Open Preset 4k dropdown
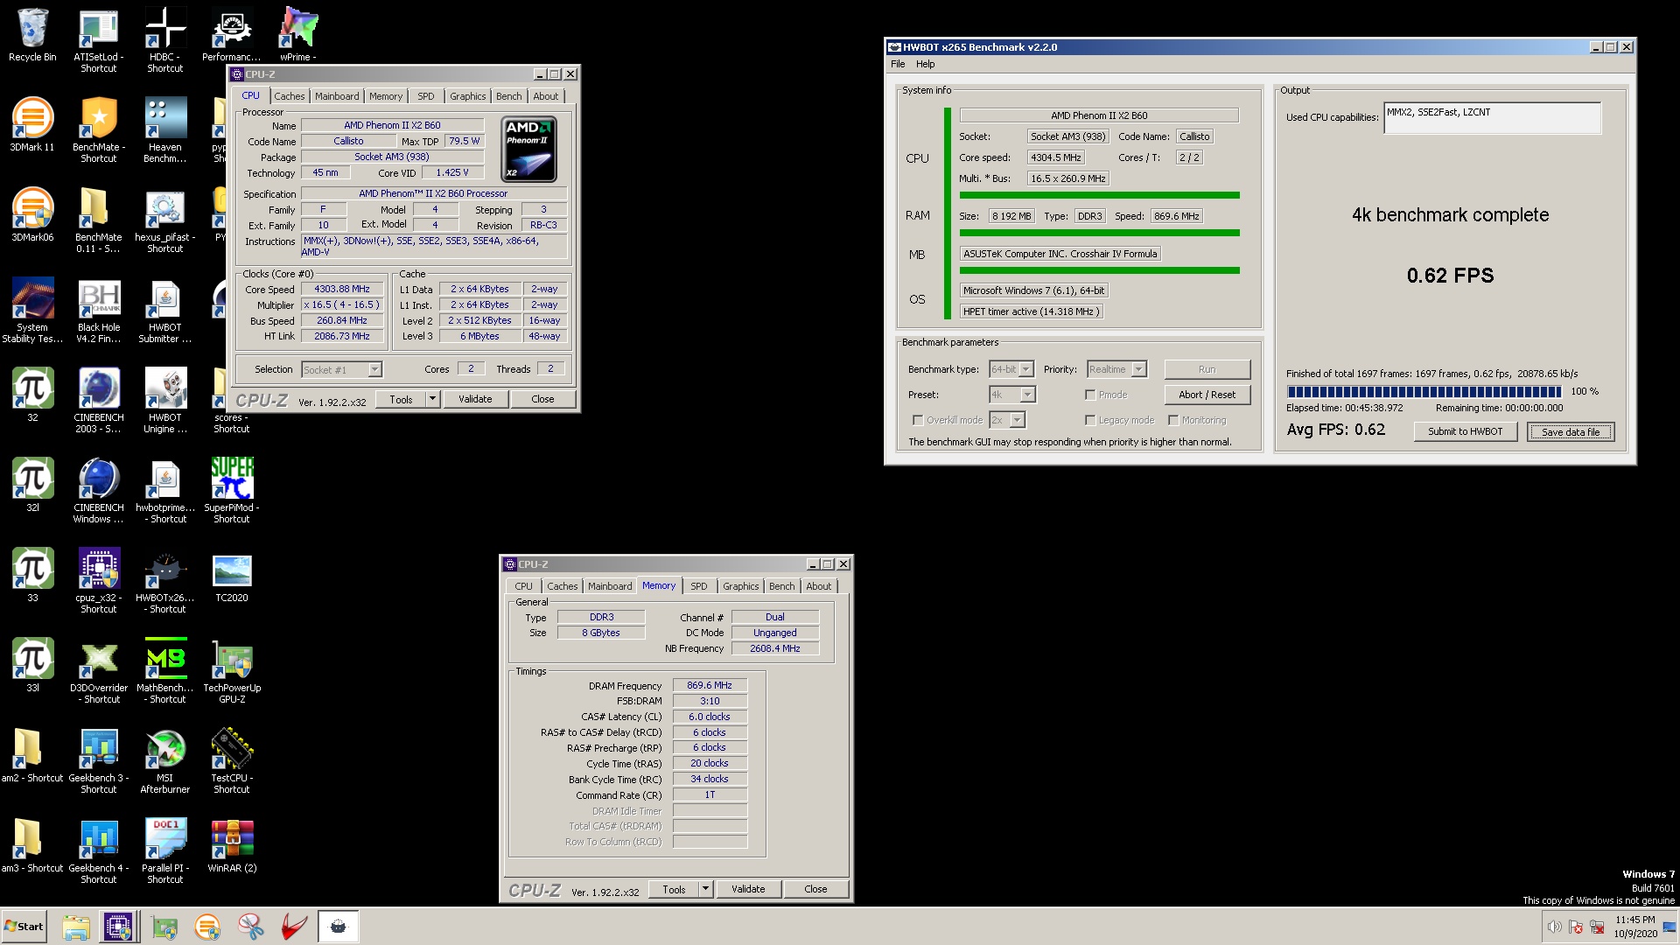 (x=1027, y=395)
